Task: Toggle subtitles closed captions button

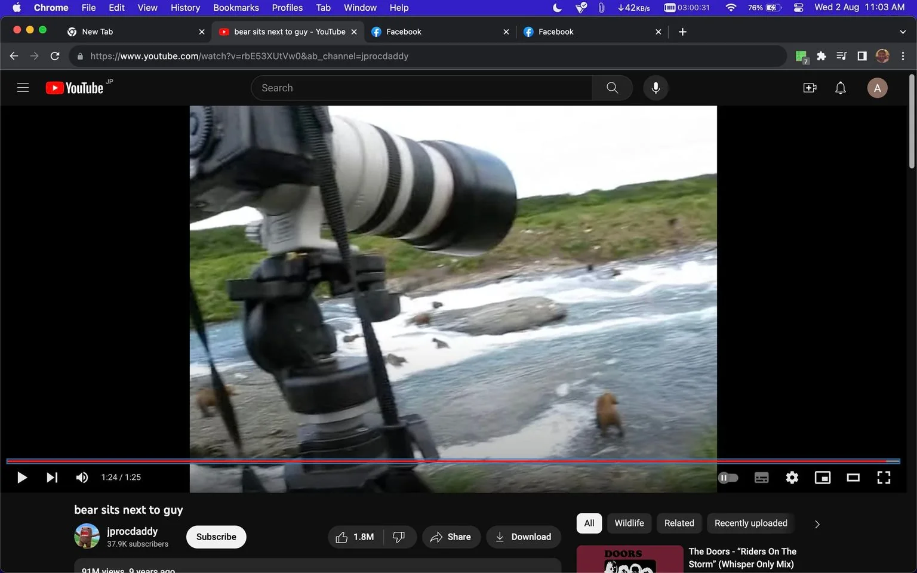Action: (x=761, y=478)
